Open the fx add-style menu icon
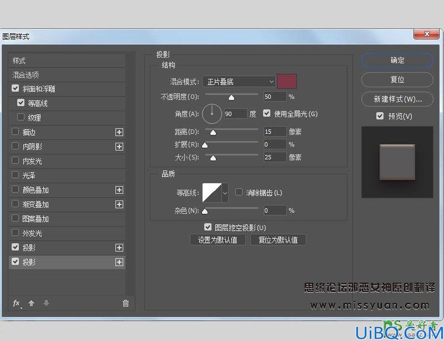Screen dimensions: 444x341 click(17, 303)
